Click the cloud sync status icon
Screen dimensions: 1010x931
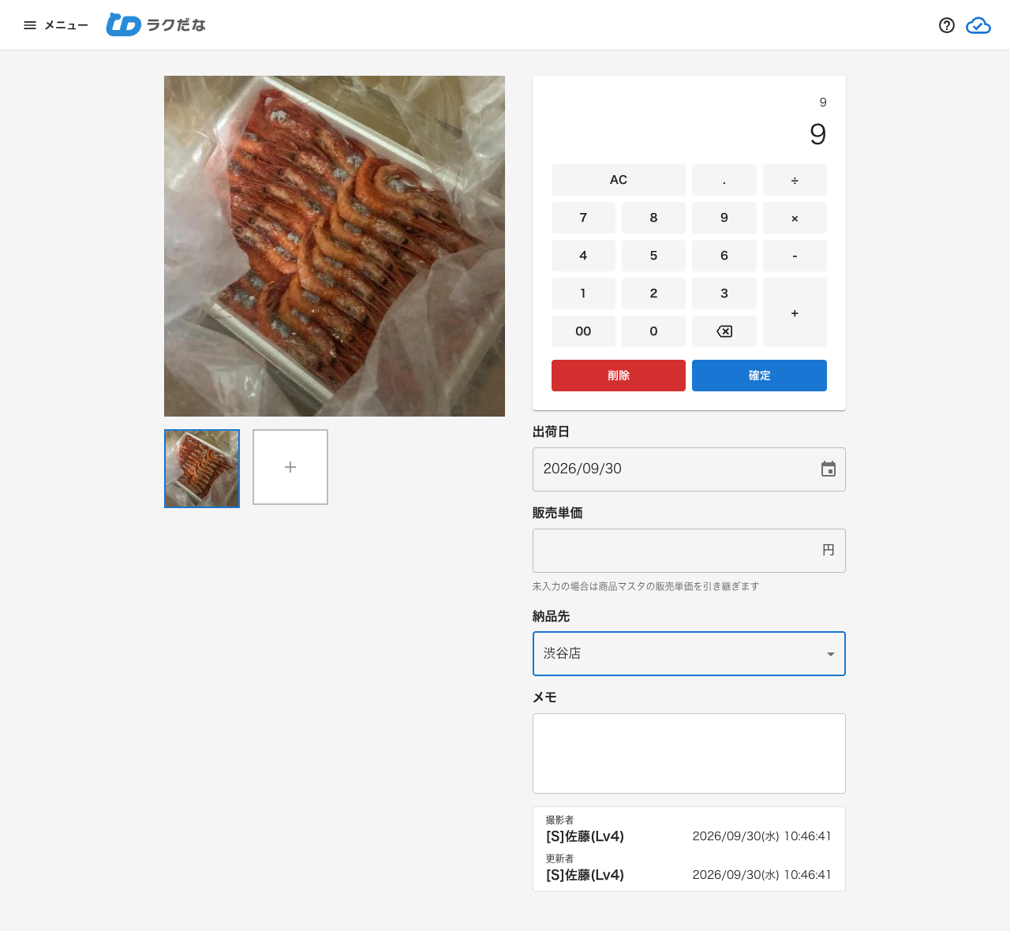tap(978, 25)
